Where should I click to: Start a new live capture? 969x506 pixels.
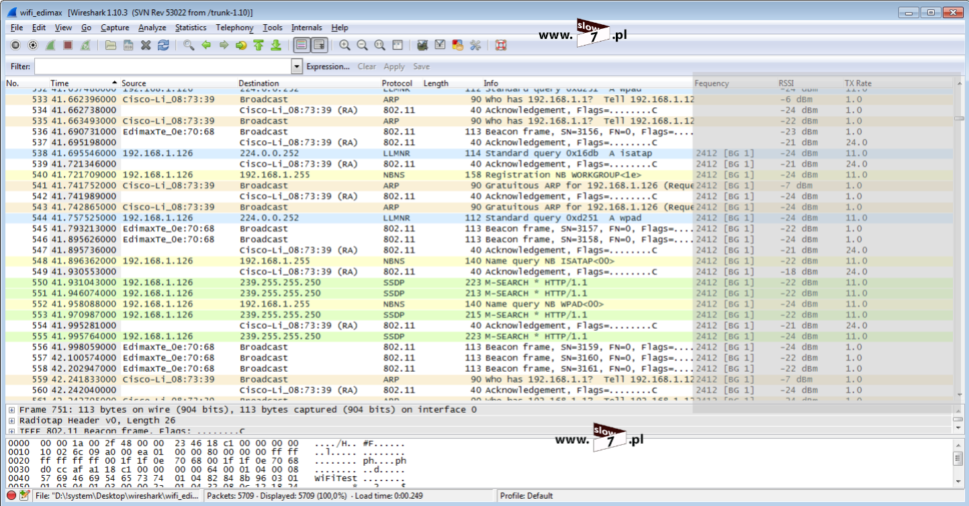pyautogui.click(x=50, y=45)
